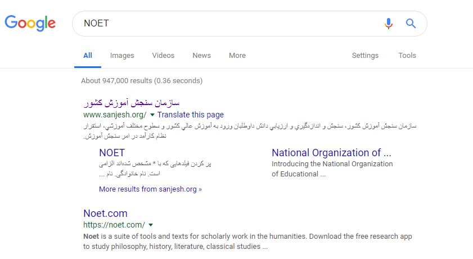Switch to the Videos tab
This screenshot has height=259, width=473.
click(163, 56)
